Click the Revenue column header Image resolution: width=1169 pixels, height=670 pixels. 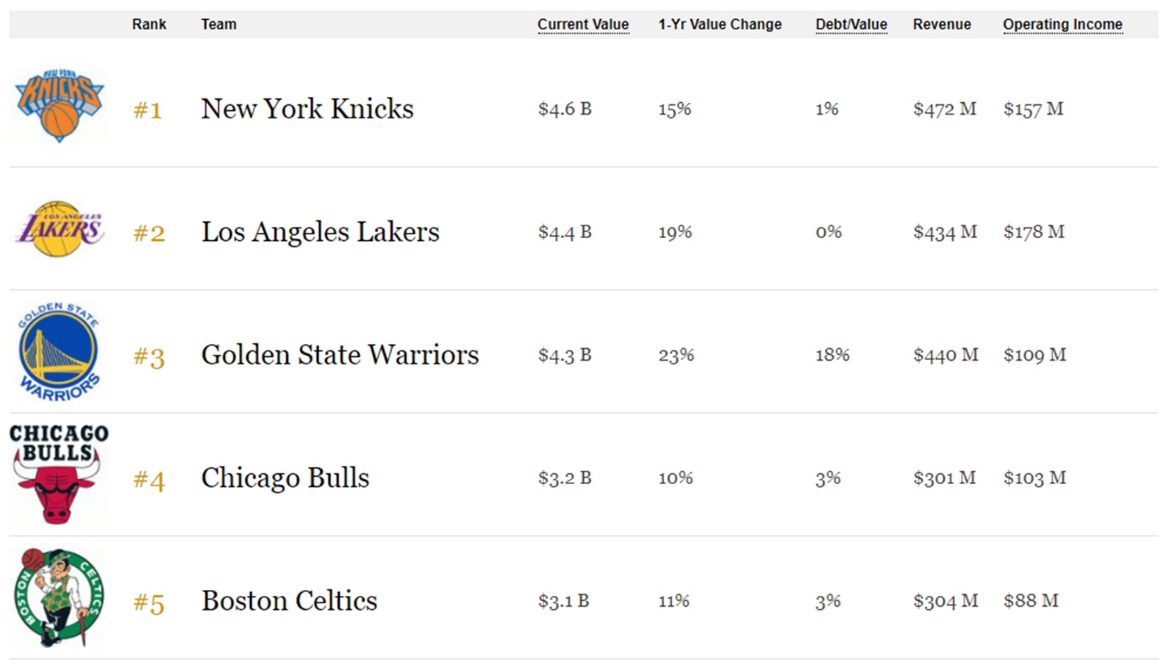[941, 24]
